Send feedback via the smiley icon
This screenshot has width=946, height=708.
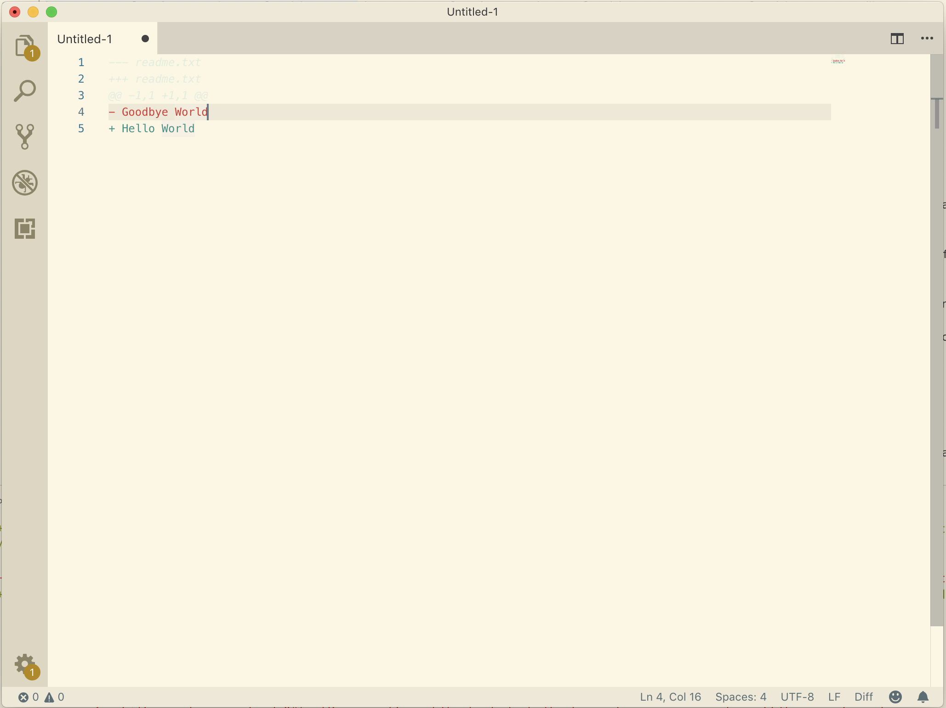click(895, 697)
